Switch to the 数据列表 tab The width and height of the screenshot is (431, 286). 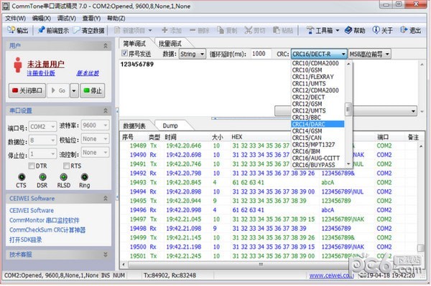click(x=134, y=126)
